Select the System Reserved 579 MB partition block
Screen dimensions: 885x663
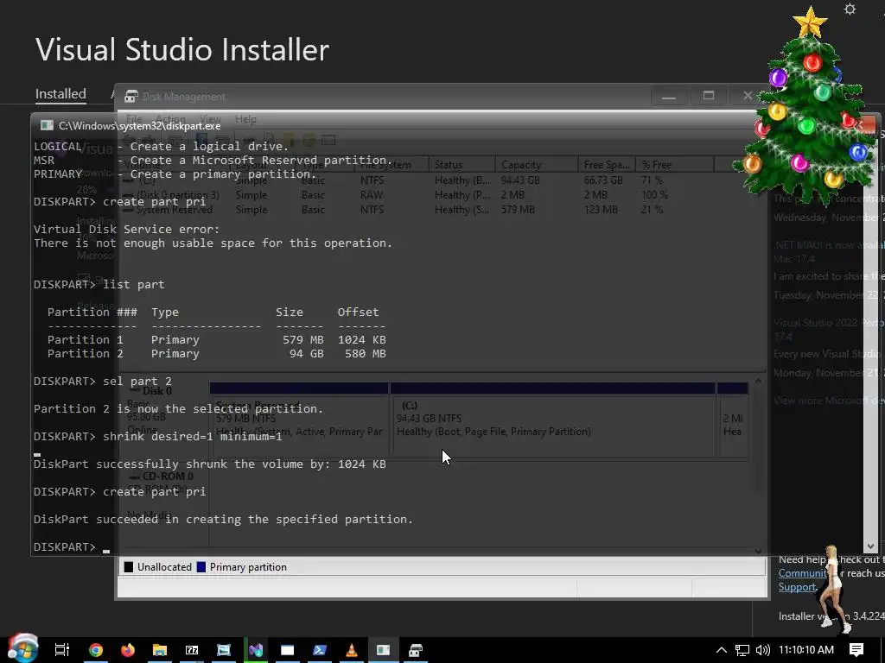point(299,420)
